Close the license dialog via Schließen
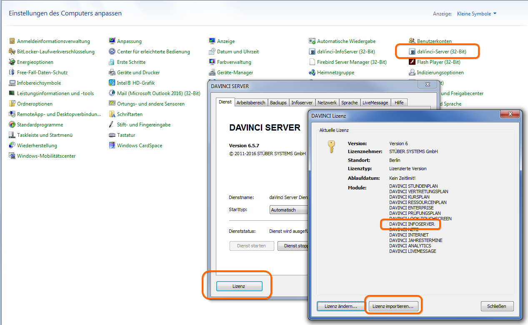The image size is (528, 325). pyautogui.click(x=497, y=306)
